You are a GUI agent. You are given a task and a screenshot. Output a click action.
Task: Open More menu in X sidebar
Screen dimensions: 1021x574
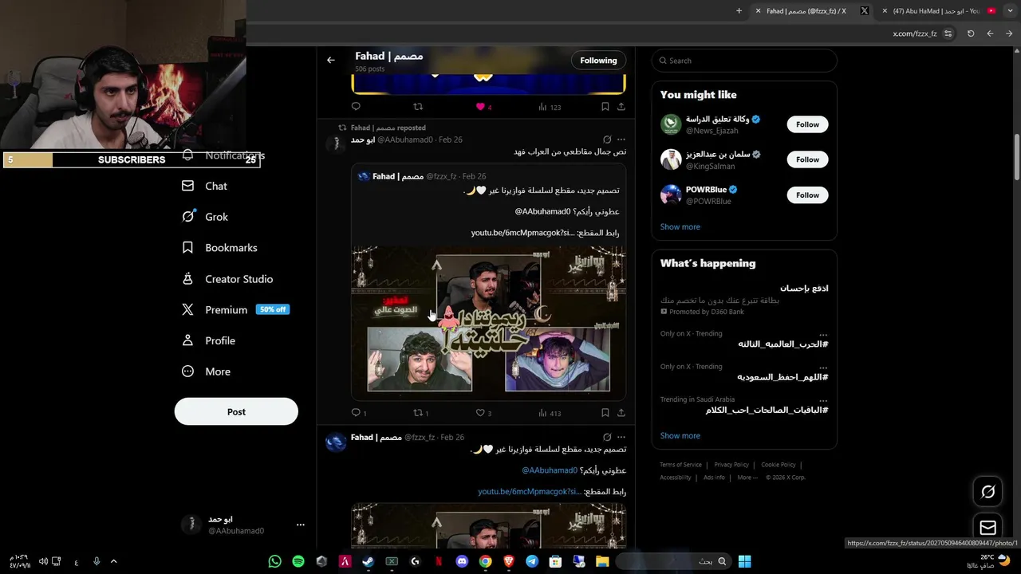pos(206,372)
